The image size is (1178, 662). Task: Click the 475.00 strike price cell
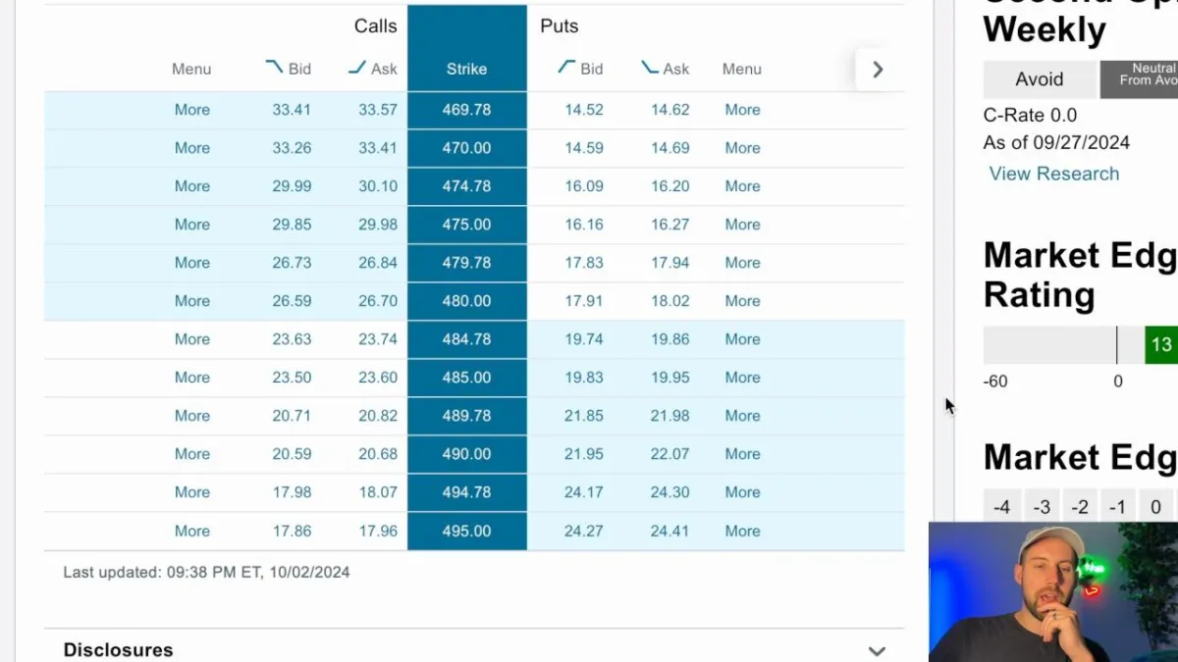point(466,225)
